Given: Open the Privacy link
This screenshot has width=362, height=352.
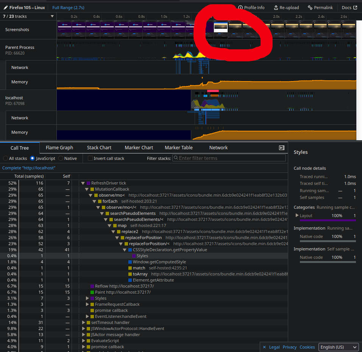Looking at the screenshot, I should 290,347.
